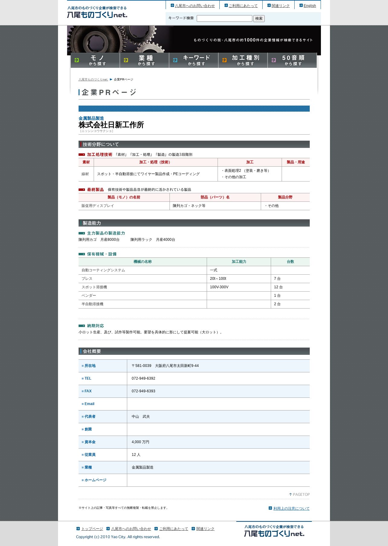Viewport: 388px width, 546px height.
Task: Open footer ご利用にあたって link
Action: (x=174, y=529)
